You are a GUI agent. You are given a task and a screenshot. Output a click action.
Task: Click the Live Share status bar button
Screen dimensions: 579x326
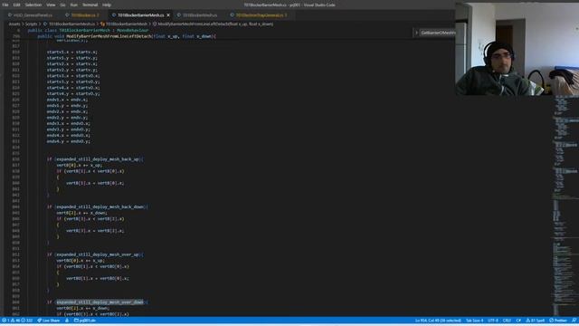pos(48,321)
